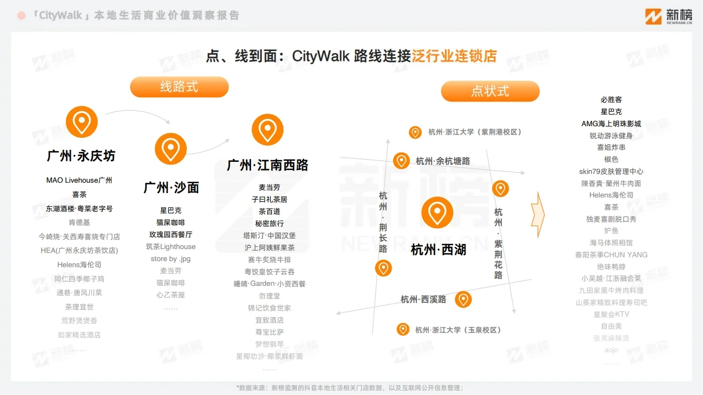703x395 pixels.
Task: Expand the large yellow arrow pointing right
Action: (537, 214)
